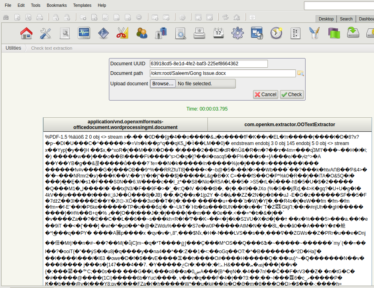374x288 pixels.
Task: Switch to the Search tab
Action: point(346,19)
